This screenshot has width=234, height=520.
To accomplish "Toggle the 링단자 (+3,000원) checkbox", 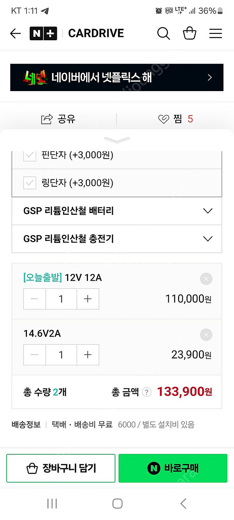I will (x=30, y=183).
